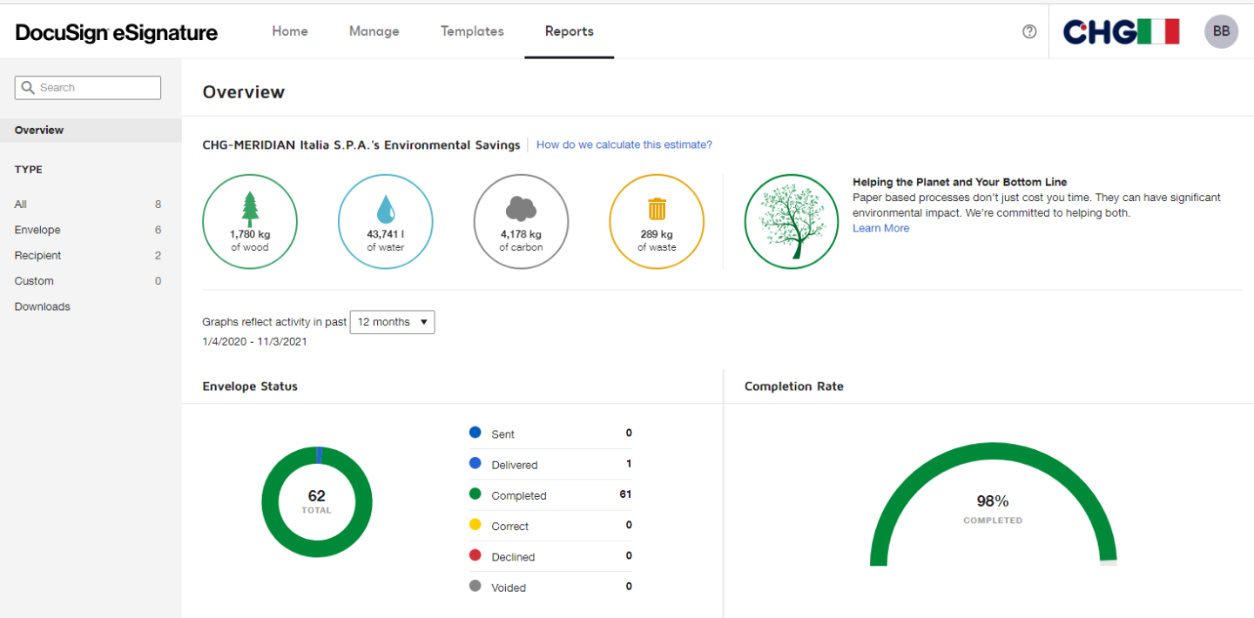Screen dimensions: 1254x618
Task: Click the help question mark icon
Action: pos(1029,31)
